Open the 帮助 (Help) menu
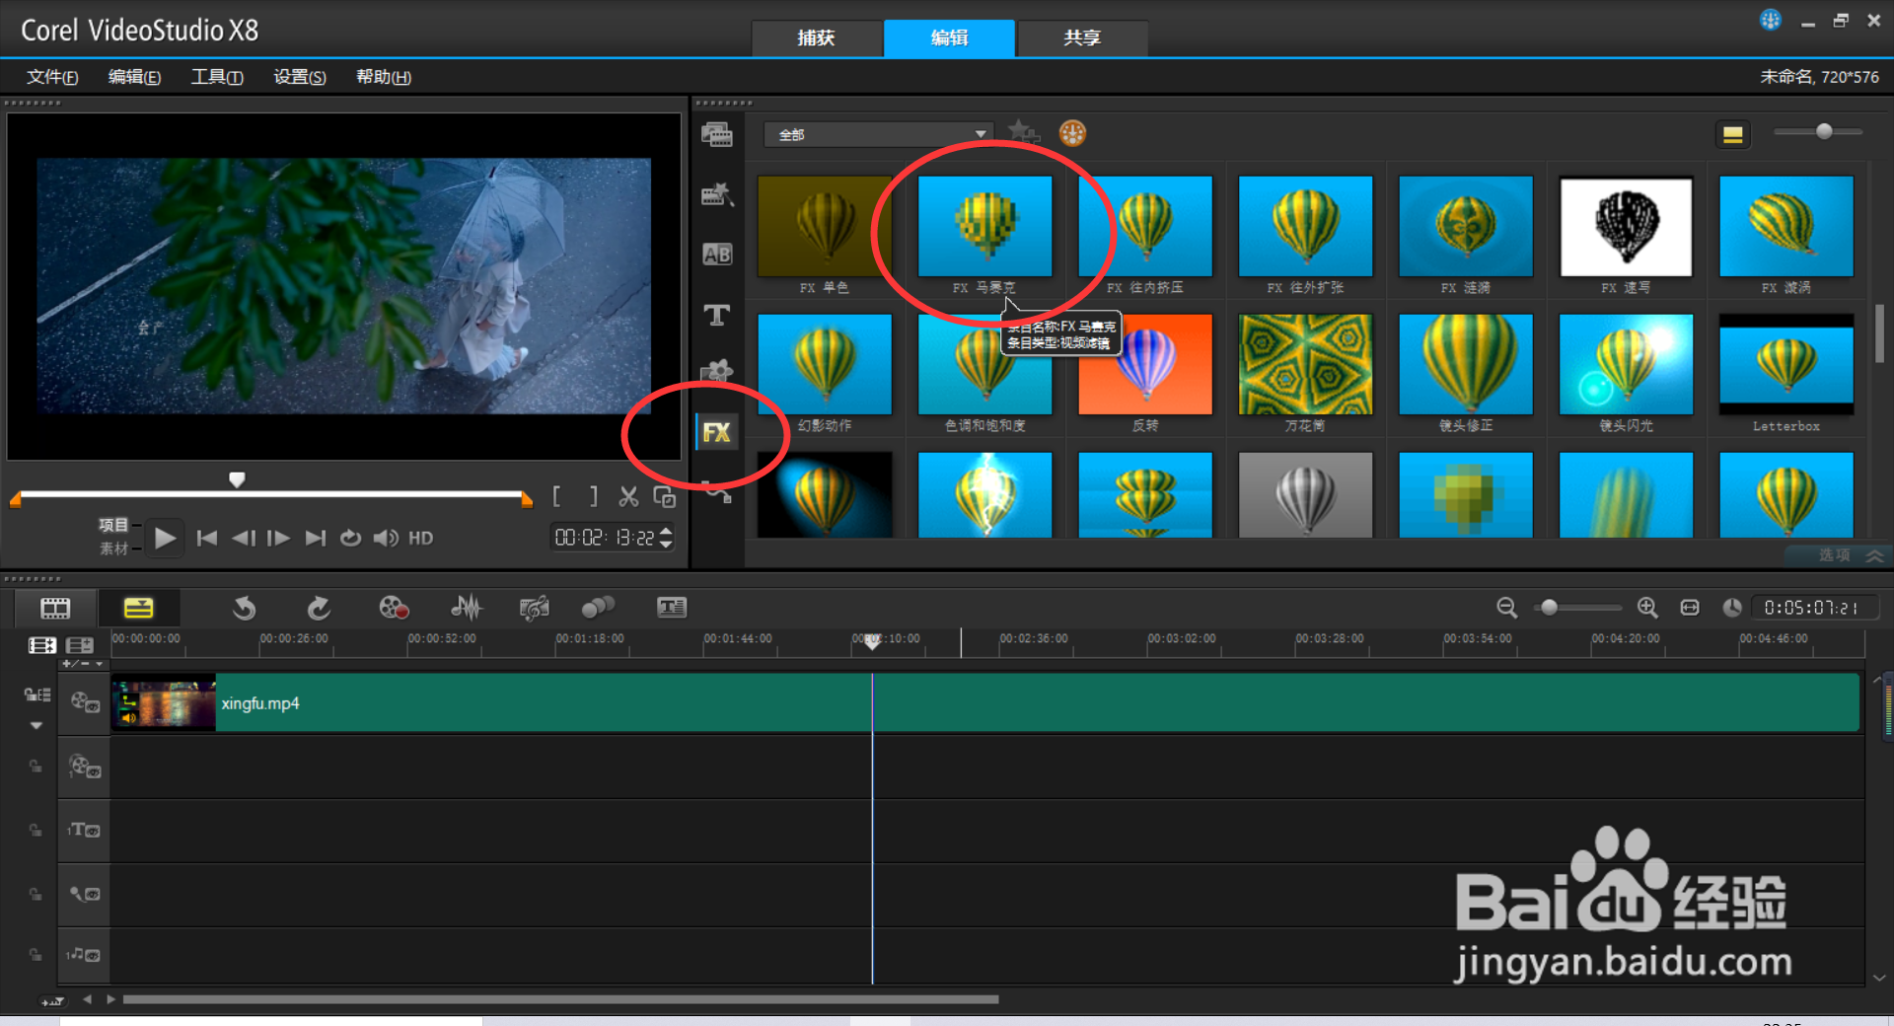 [x=384, y=77]
